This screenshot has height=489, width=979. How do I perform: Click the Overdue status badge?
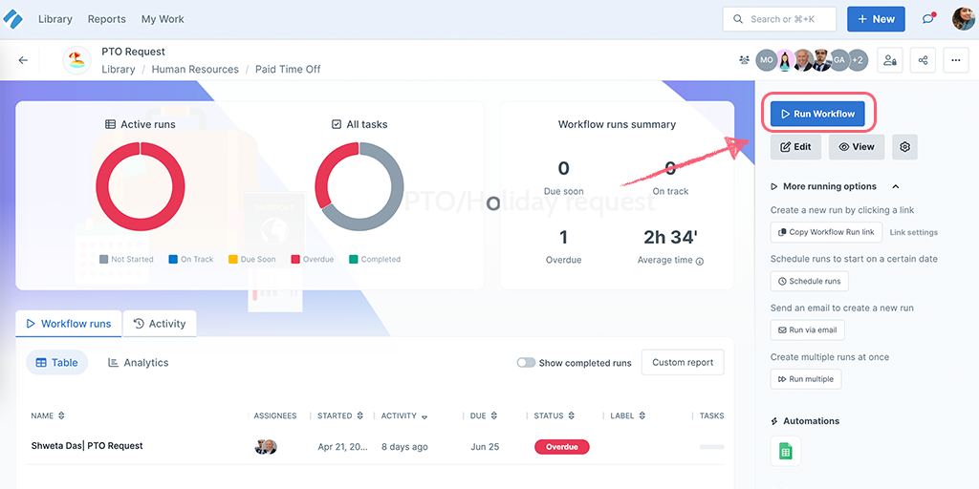coord(562,447)
